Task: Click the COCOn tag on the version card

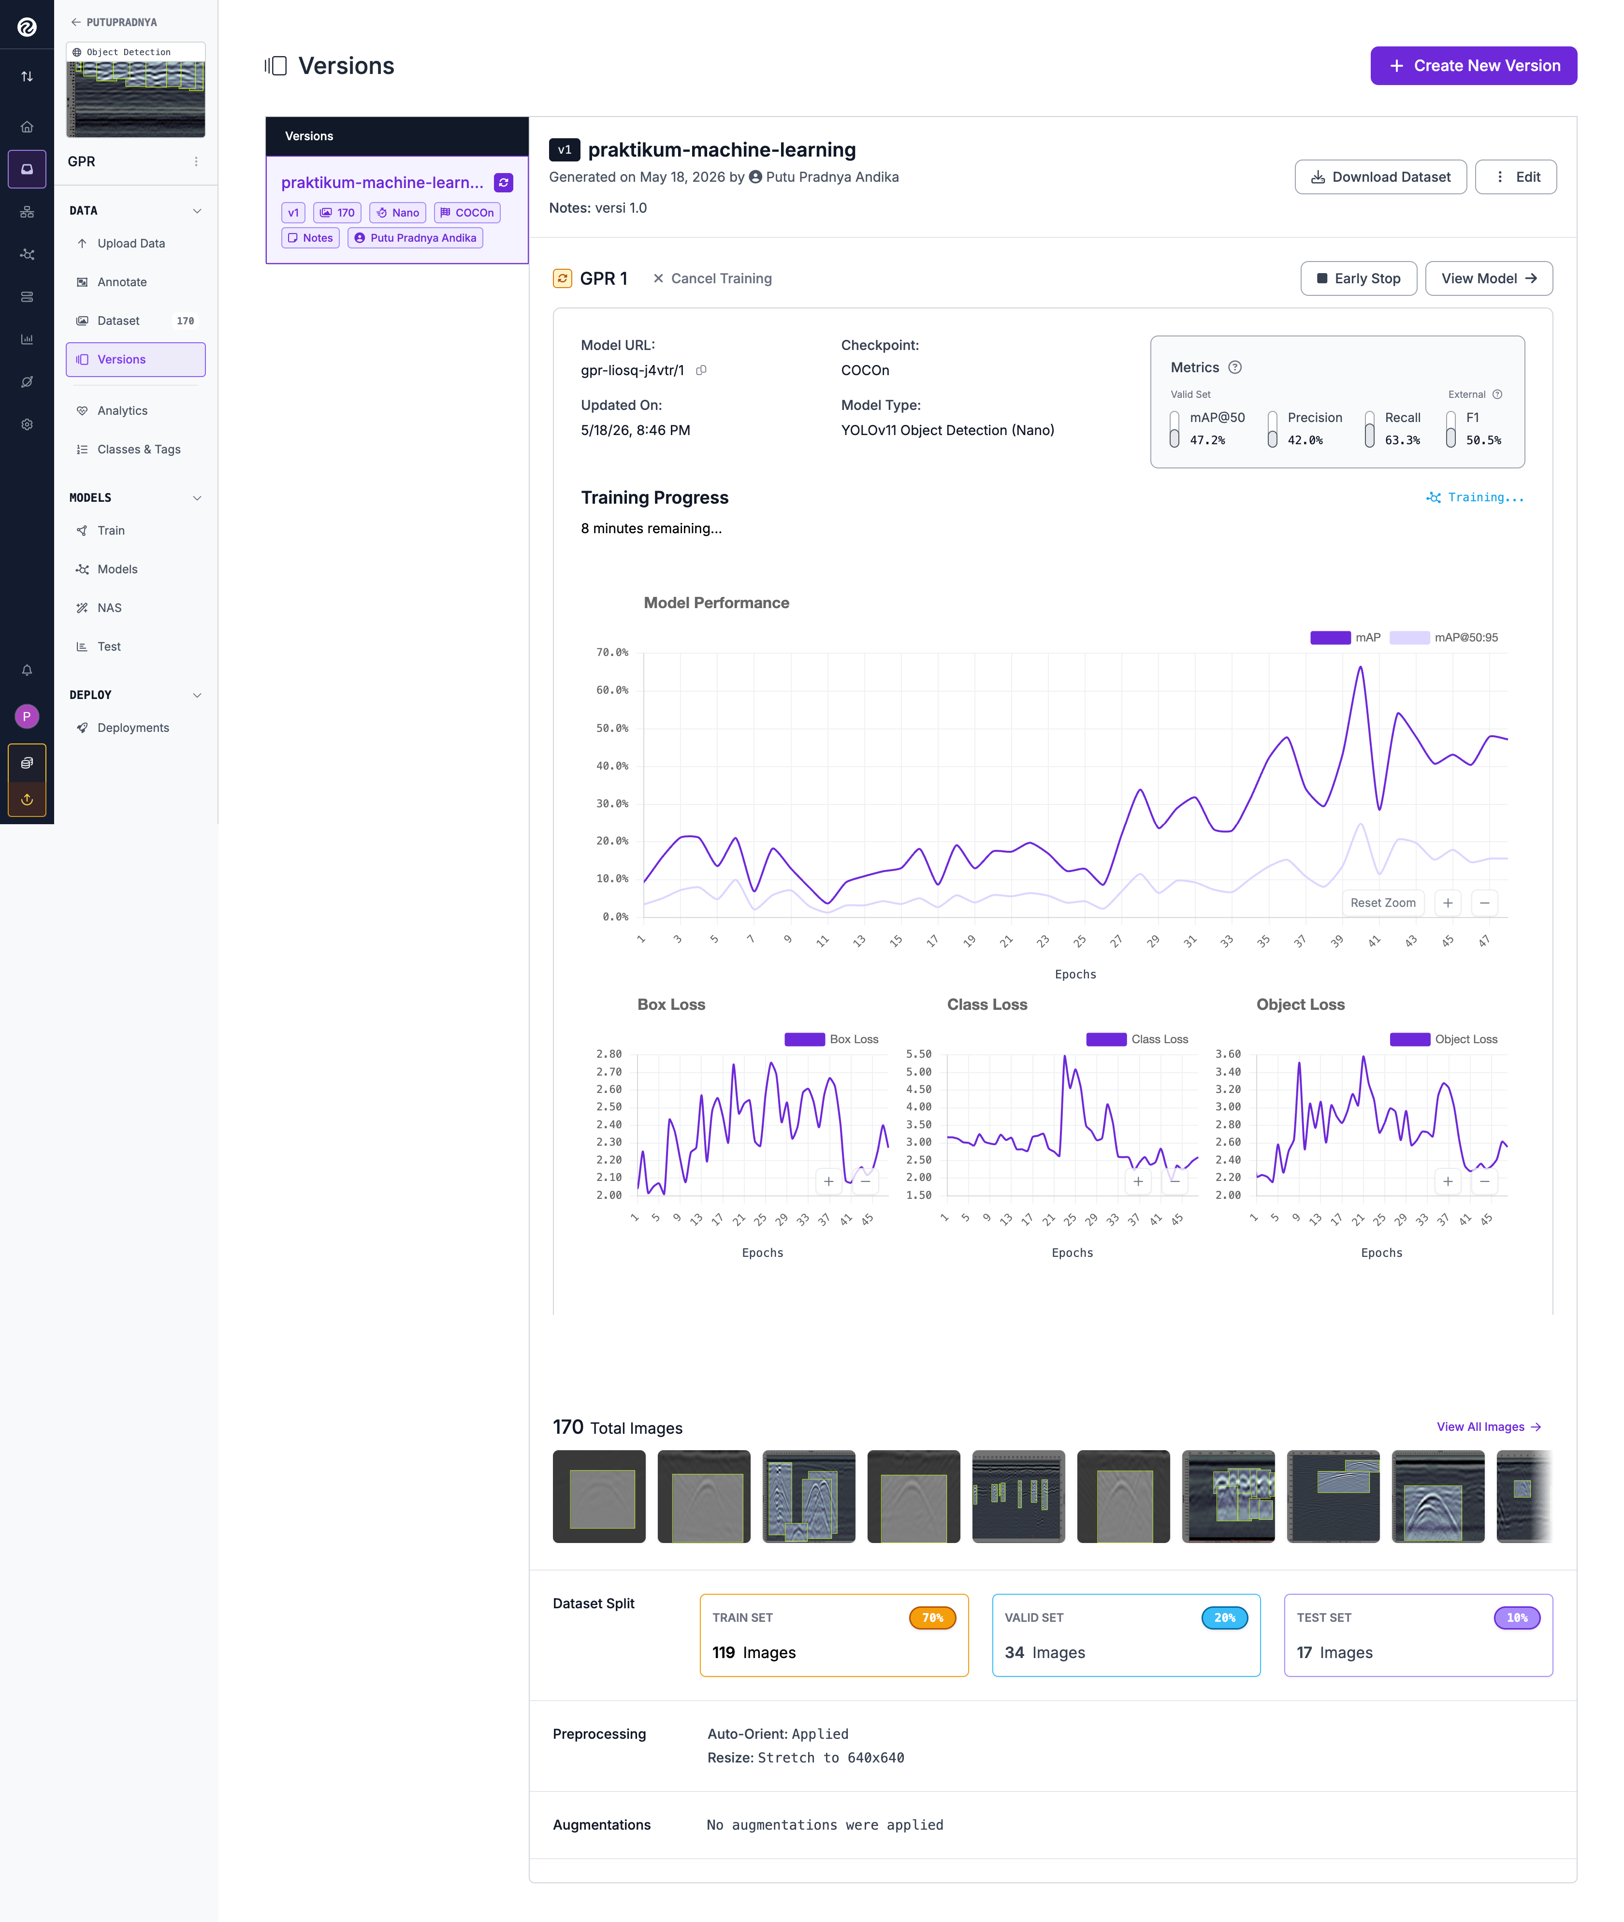Action: click(x=467, y=213)
